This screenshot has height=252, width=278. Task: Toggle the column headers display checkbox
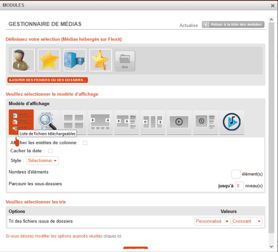[x=85, y=143]
